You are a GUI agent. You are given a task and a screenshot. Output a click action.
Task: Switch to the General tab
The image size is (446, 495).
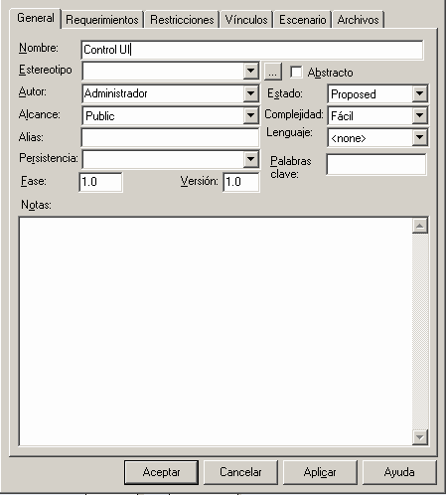click(x=36, y=18)
